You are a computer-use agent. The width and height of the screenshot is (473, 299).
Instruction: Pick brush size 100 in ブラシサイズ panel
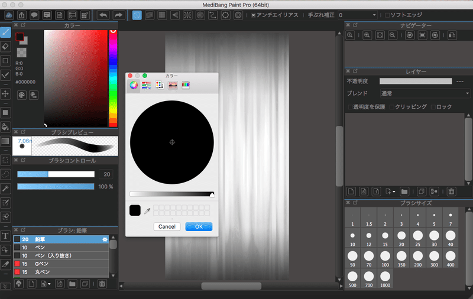(385, 258)
